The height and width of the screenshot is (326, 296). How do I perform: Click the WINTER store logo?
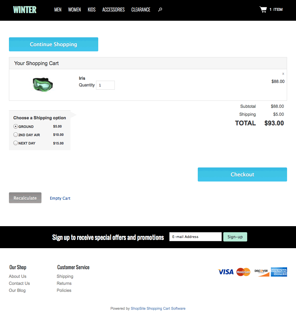pyautogui.click(x=25, y=10)
